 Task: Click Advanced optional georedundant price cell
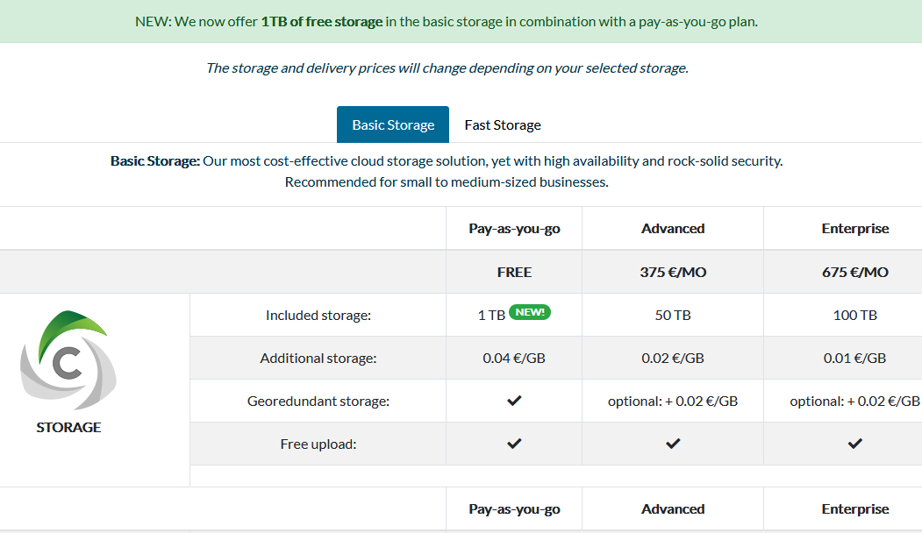click(673, 401)
